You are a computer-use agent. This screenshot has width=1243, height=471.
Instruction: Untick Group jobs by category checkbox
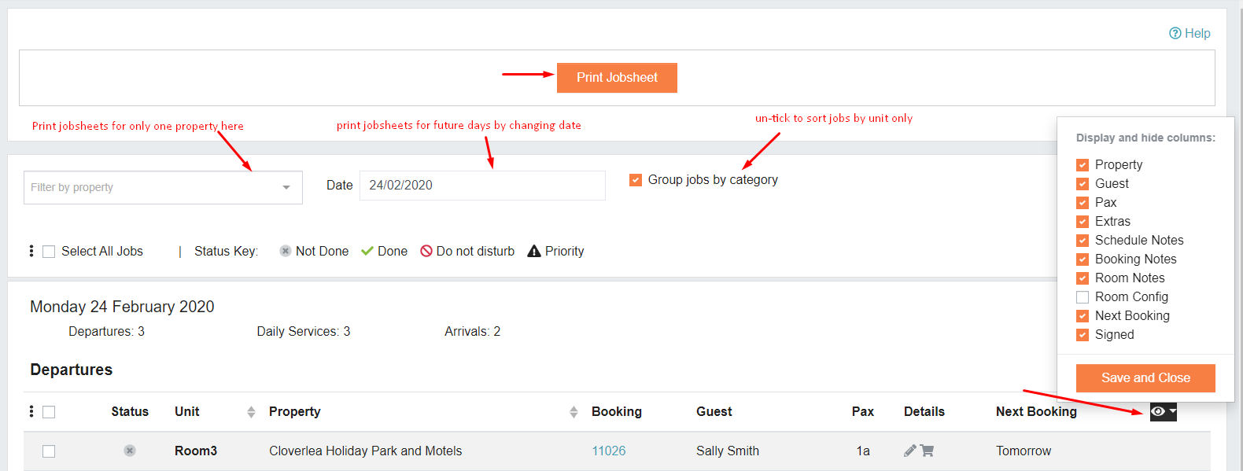point(636,180)
